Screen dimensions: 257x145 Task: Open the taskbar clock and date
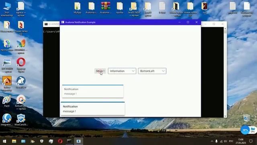coord(241,141)
